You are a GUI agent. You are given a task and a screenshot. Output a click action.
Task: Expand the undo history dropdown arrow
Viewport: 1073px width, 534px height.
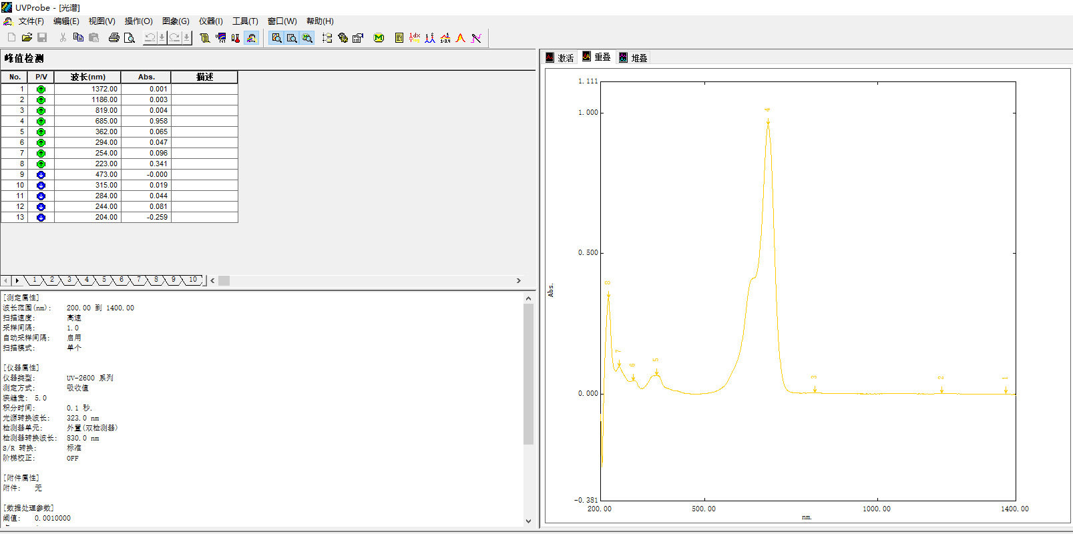click(162, 38)
